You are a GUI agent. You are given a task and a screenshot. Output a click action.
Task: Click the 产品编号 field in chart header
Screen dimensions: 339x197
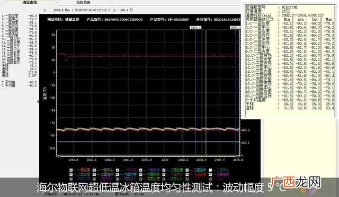(x=114, y=20)
